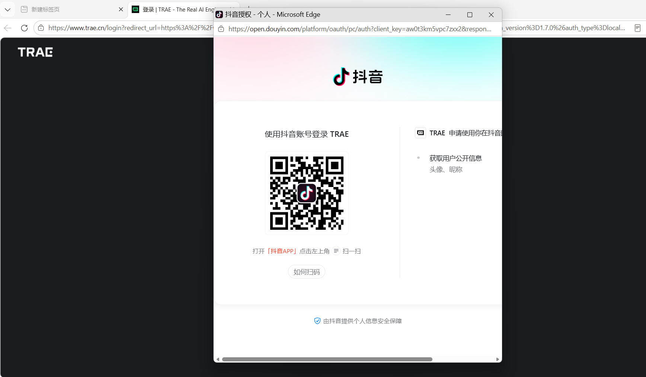Screen dimensions: 646x377
Task: Click 使用抖音账号登录 TRAE heading
Action: tap(307, 134)
